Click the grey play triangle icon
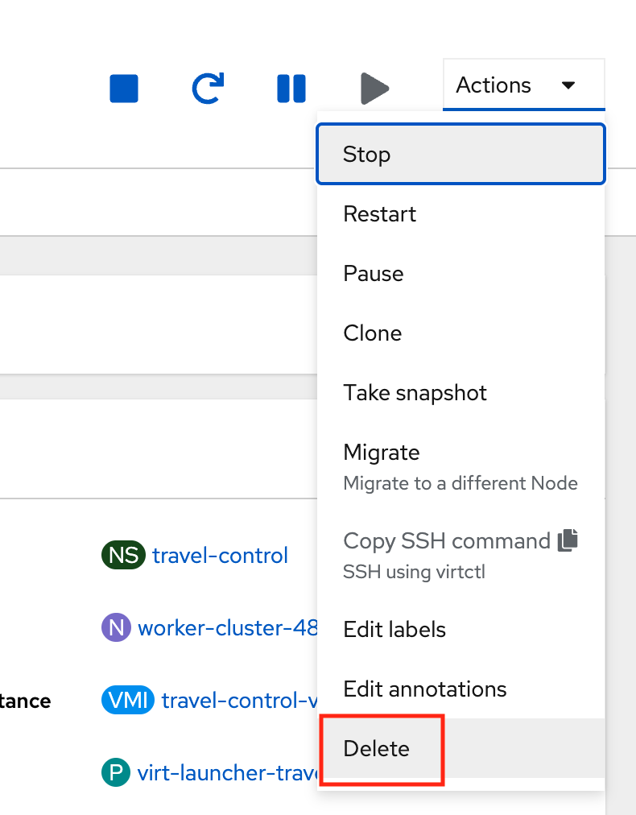 374,89
